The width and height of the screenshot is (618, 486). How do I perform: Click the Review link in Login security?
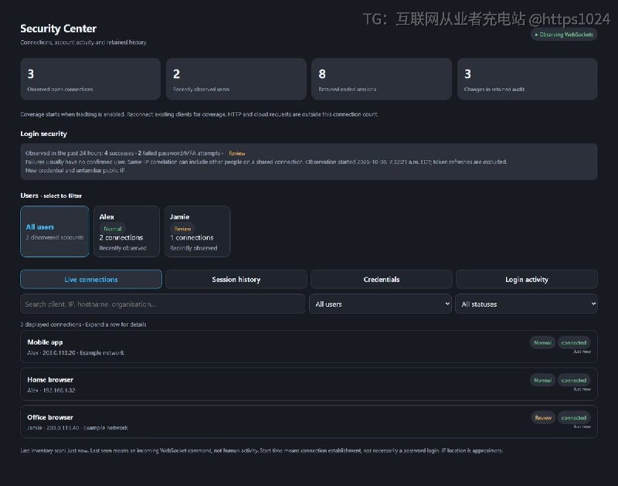point(237,153)
